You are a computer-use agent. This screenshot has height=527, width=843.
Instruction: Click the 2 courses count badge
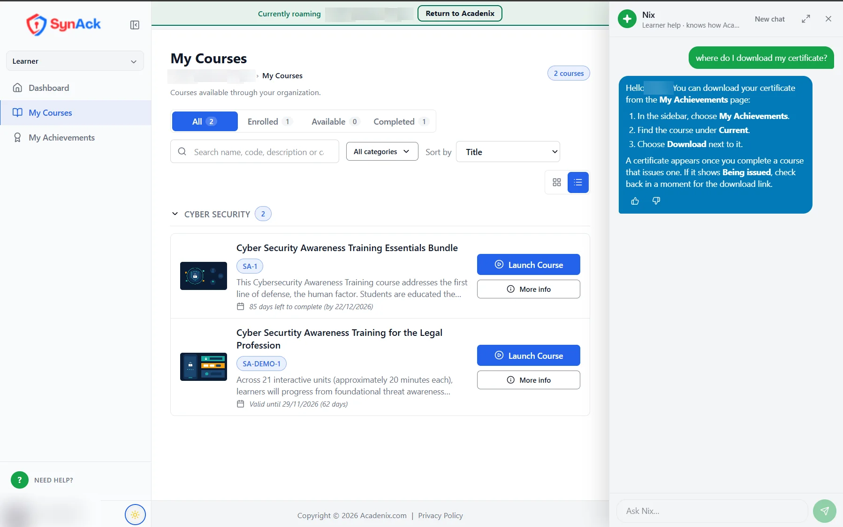click(x=569, y=74)
